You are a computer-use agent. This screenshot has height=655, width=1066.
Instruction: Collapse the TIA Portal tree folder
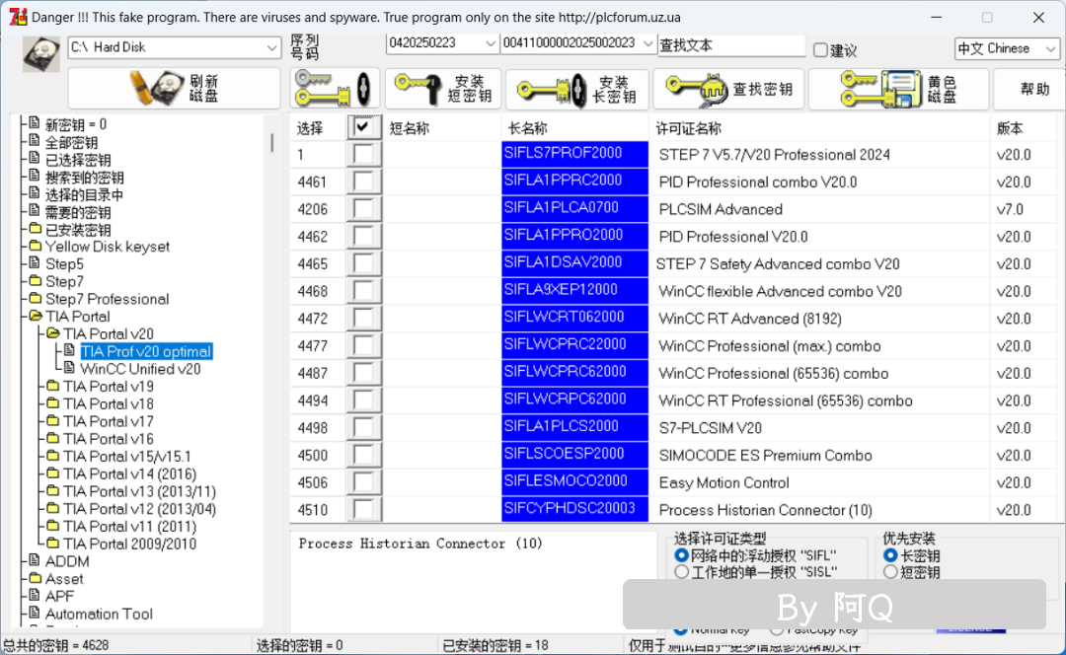click(36, 316)
